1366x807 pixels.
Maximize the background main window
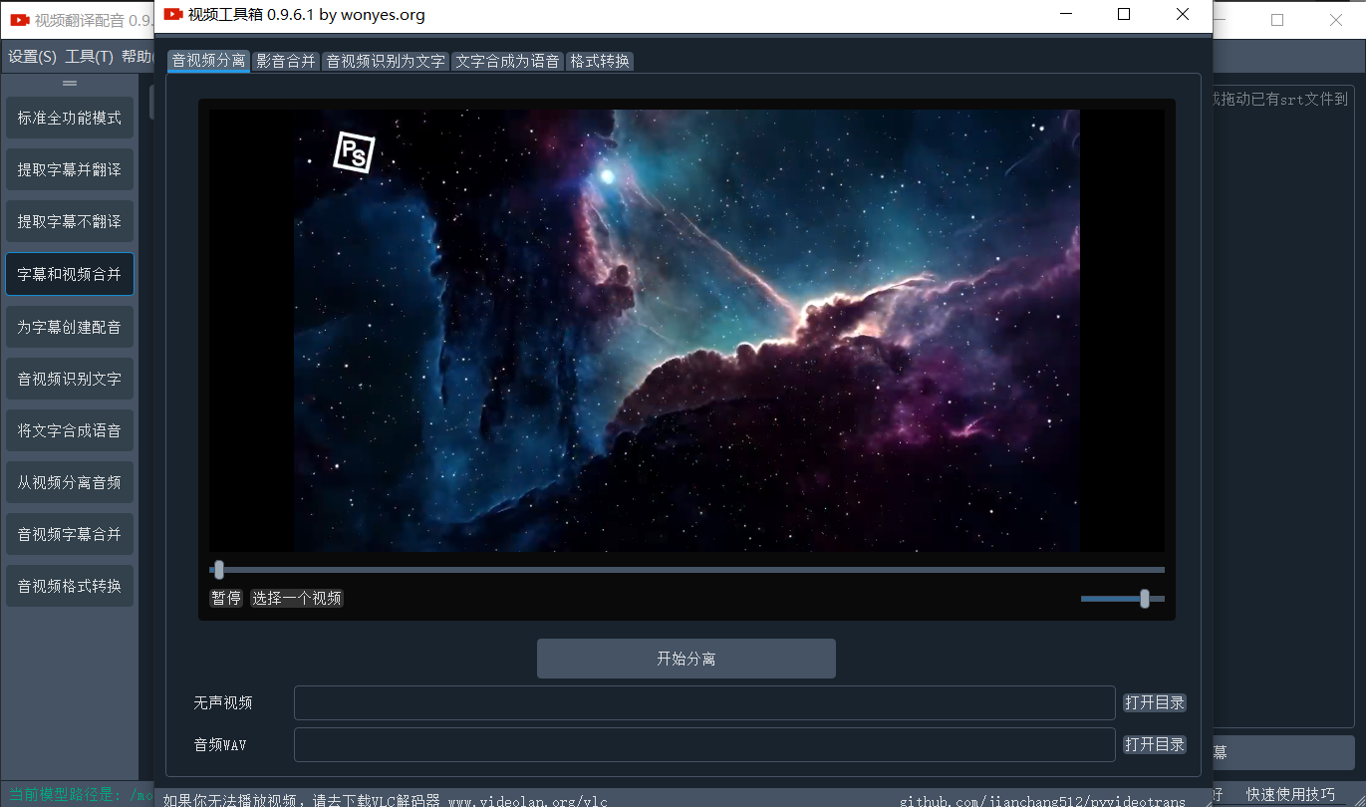(x=1277, y=20)
